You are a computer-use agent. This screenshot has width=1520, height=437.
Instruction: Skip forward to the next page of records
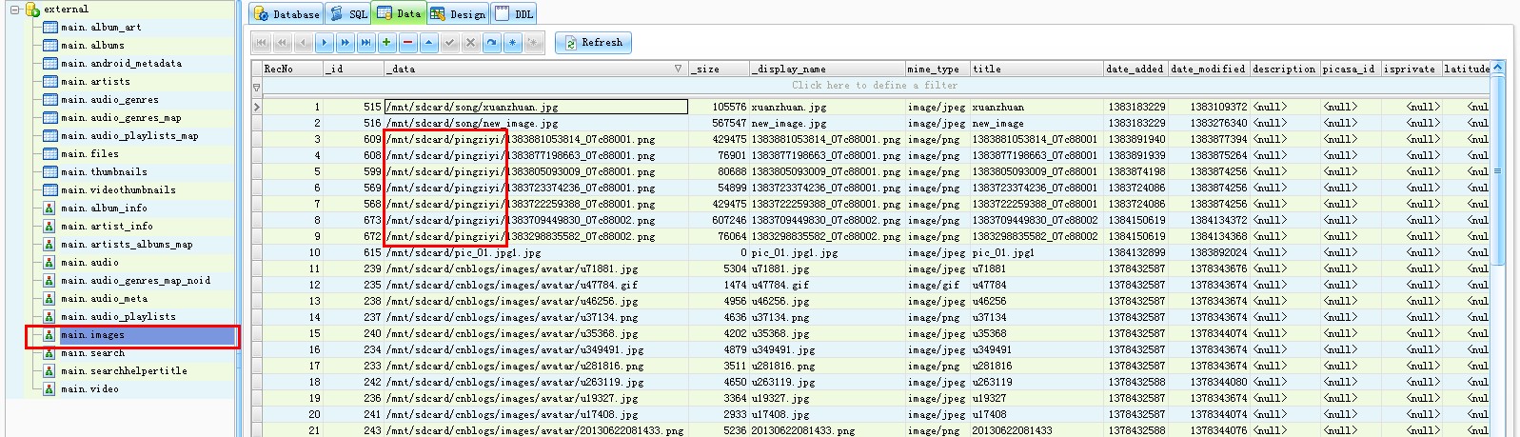[x=345, y=43]
